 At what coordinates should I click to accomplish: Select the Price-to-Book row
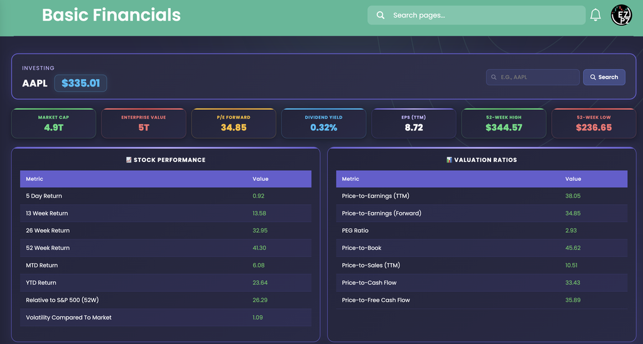[482, 248]
